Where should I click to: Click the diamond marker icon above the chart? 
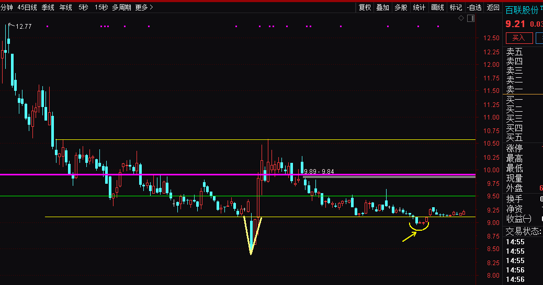[x=461, y=18]
